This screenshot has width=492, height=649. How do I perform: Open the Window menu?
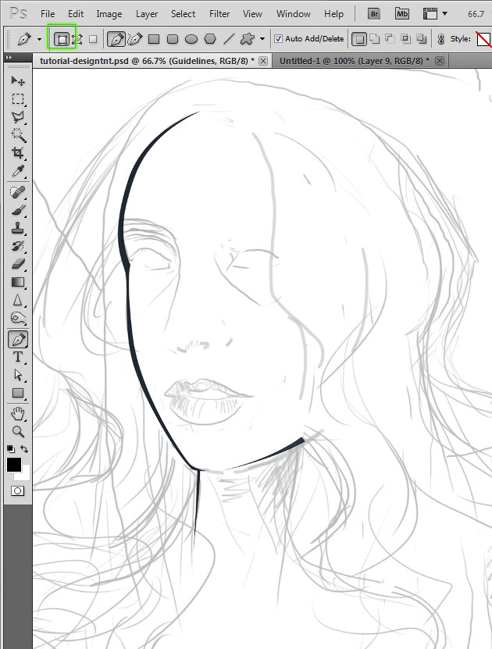pos(294,13)
